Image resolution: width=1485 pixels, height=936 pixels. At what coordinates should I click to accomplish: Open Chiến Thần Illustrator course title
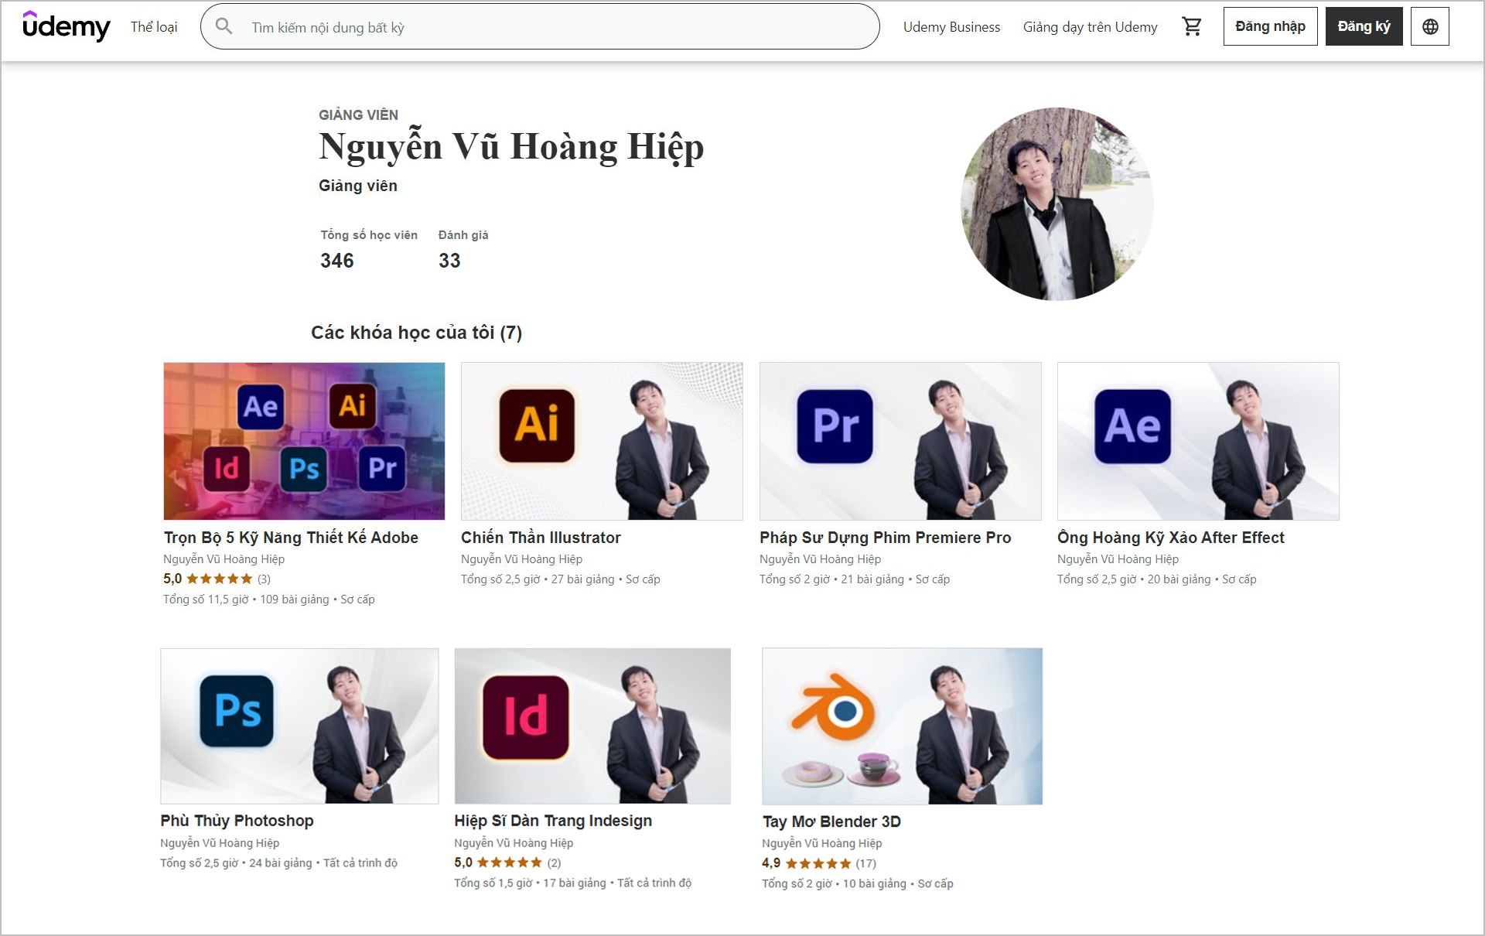541,538
